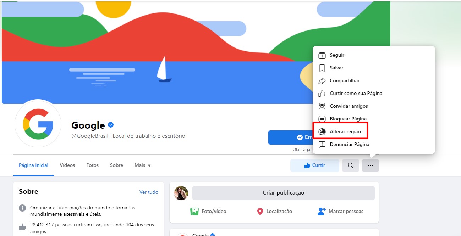This screenshot has height=236, width=461.
Task: Switch to the Fotos tab
Action: tap(92, 165)
